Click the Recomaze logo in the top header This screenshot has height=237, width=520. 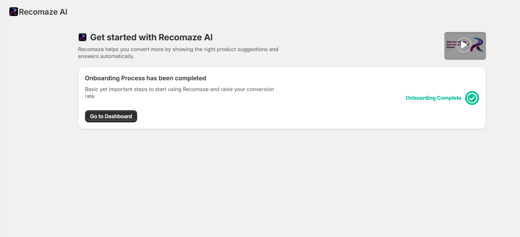tap(14, 12)
